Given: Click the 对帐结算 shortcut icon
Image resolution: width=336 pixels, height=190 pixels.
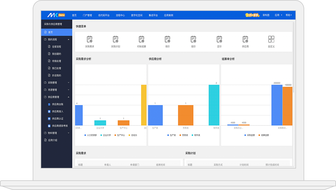Looking at the screenshot, I should point(141,39).
